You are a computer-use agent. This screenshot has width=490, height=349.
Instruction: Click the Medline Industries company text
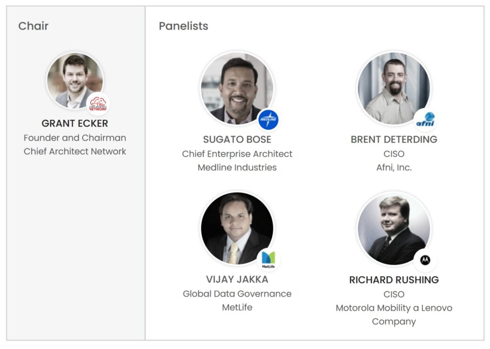(237, 167)
